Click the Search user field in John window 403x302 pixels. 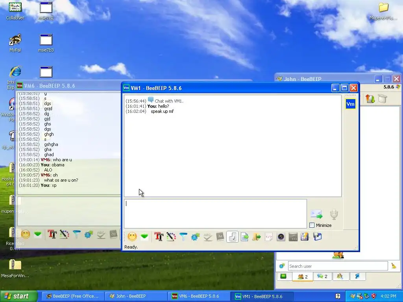click(338, 266)
